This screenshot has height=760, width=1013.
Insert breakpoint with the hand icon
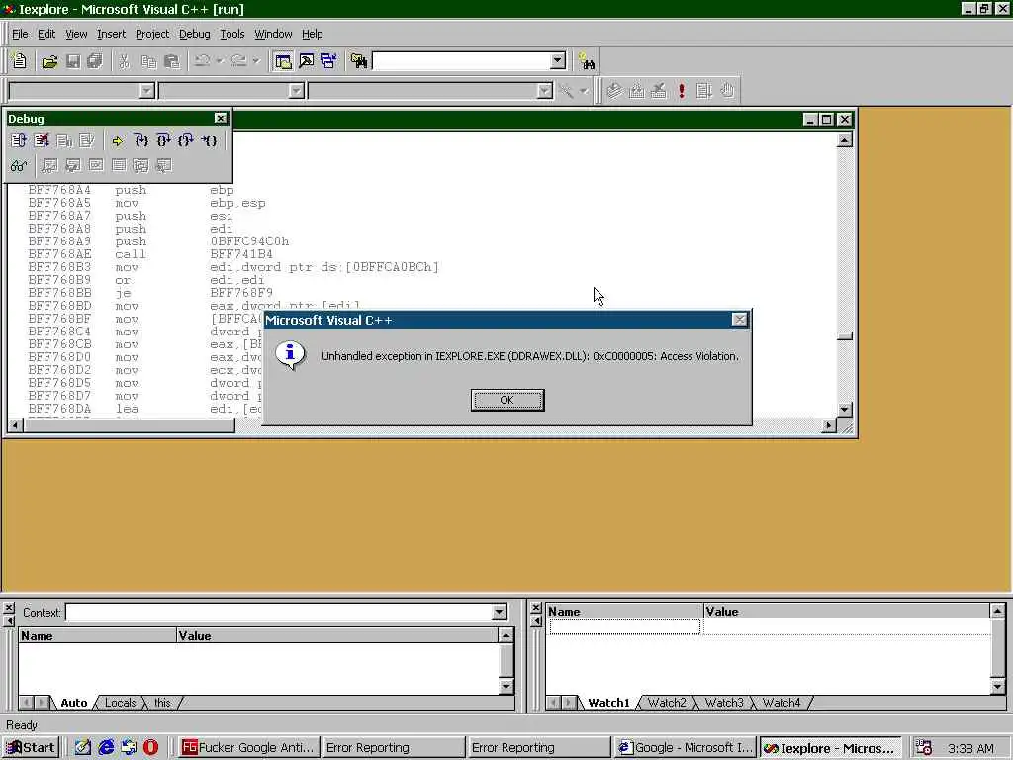(727, 90)
